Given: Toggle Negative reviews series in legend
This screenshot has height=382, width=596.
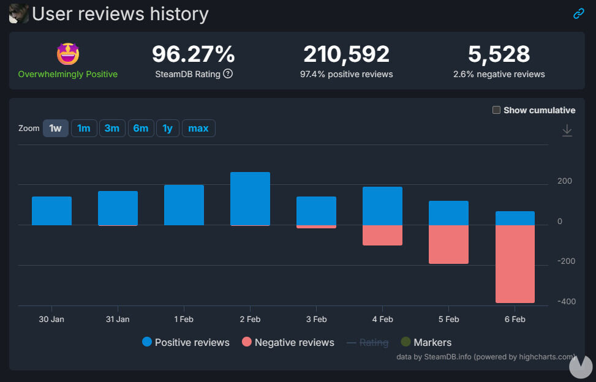Looking at the screenshot, I should pos(288,342).
